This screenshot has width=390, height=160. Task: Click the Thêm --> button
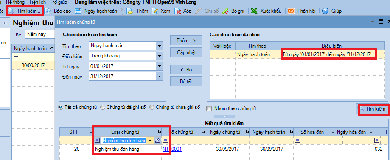tap(186, 40)
